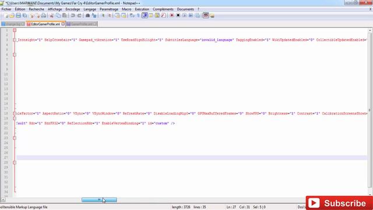The height and width of the screenshot is (210, 373).
Task: Open the Function List panel icon
Action: coord(163,16)
